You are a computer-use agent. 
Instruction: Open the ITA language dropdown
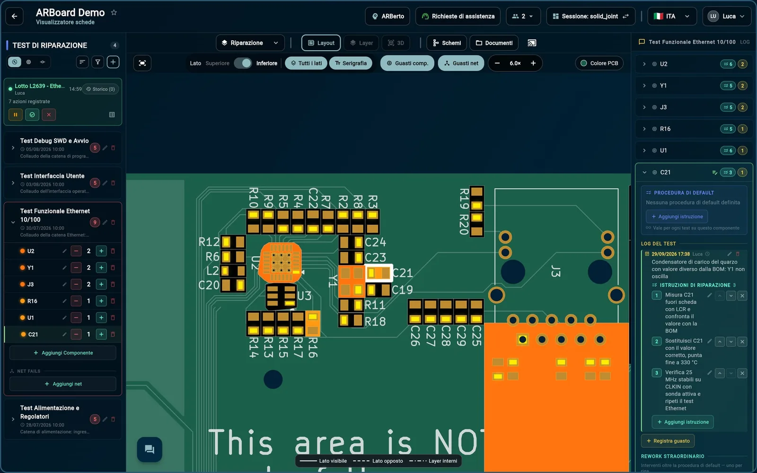click(672, 16)
